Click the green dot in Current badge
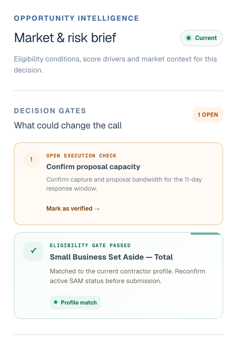This screenshot has width=237, height=348. [x=189, y=38]
